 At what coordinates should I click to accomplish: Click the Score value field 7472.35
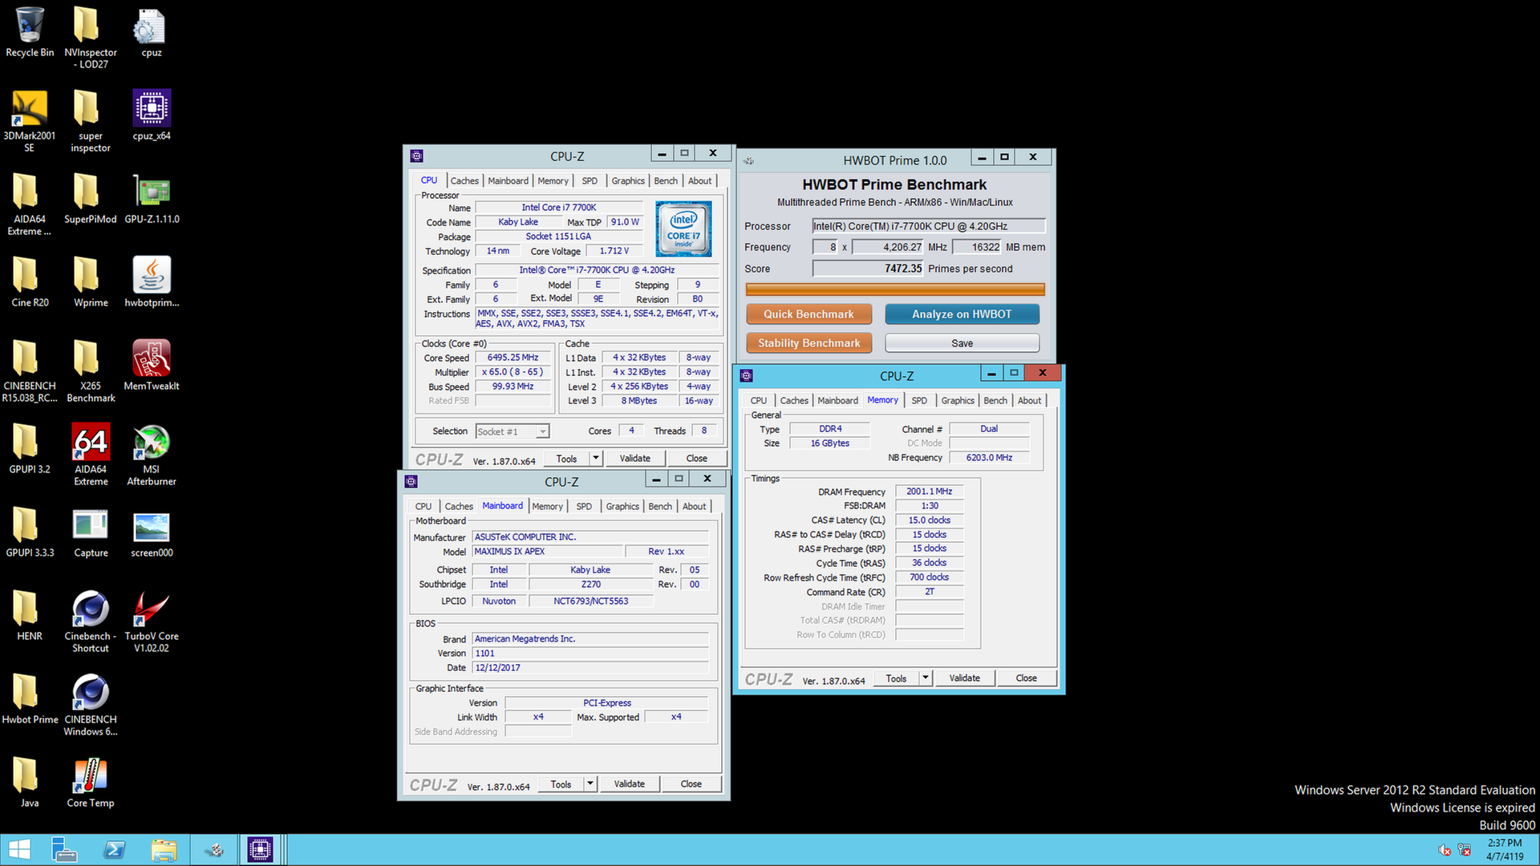[x=868, y=269]
